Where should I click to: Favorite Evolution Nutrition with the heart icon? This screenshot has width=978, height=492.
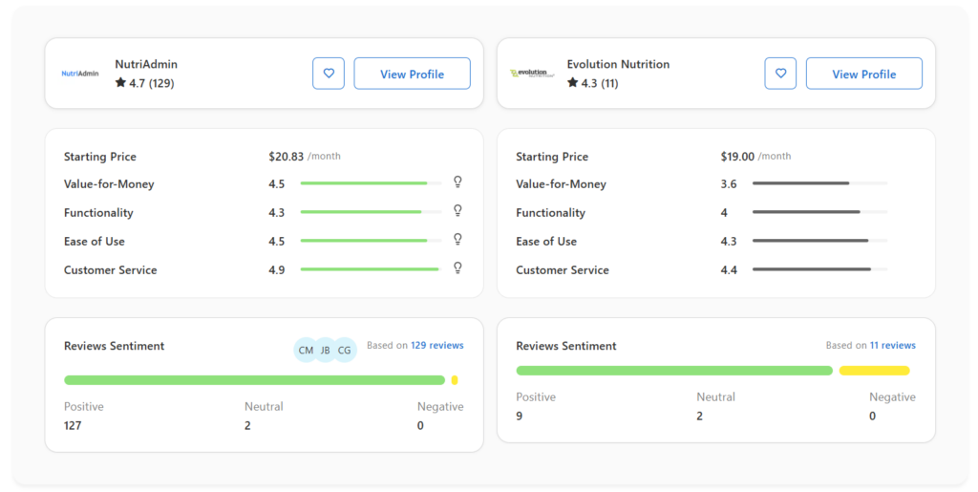(780, 74)
